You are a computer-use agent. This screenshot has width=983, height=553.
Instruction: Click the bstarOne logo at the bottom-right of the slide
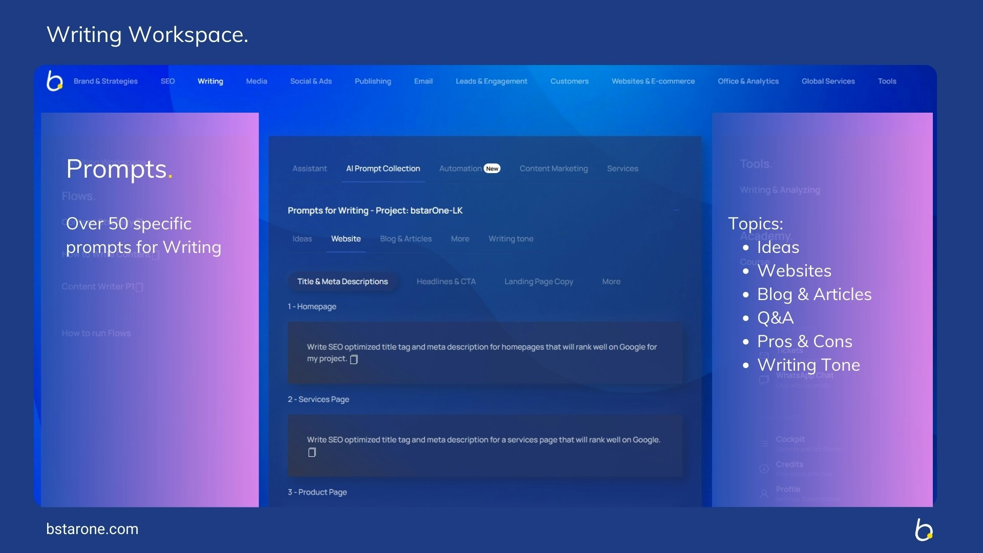click(x=924, y=529)
